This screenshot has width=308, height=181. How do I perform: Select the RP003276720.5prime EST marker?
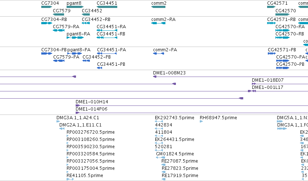coord(68,136)
